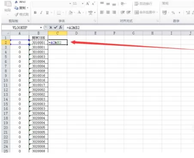Toggle wrap text (自动换行)
Image resolution: width=194 pixels, height=158 pixels.
[143, 3]
